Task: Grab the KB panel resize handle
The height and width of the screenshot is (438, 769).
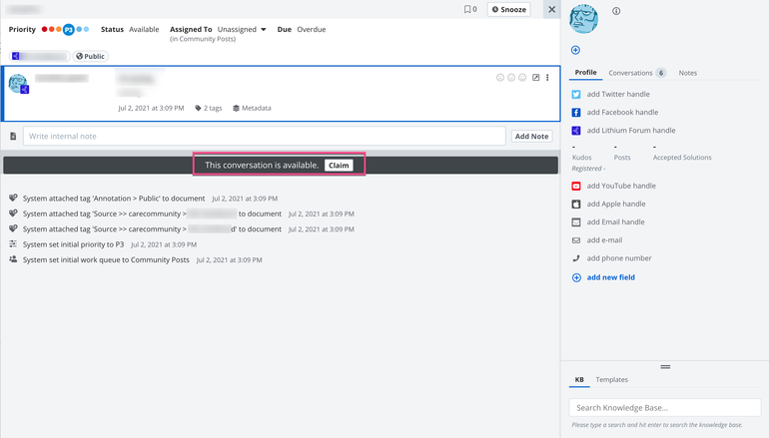Action: (665, 366)
